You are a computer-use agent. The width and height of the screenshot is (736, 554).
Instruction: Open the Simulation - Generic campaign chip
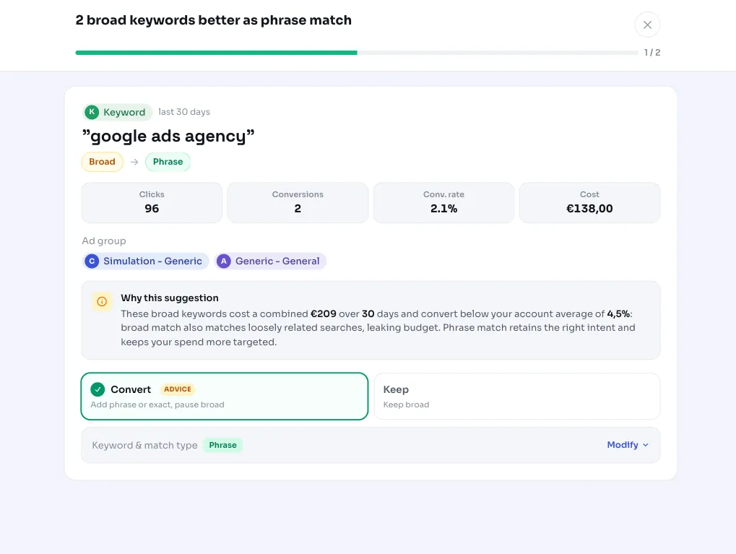tap(145, 261)
